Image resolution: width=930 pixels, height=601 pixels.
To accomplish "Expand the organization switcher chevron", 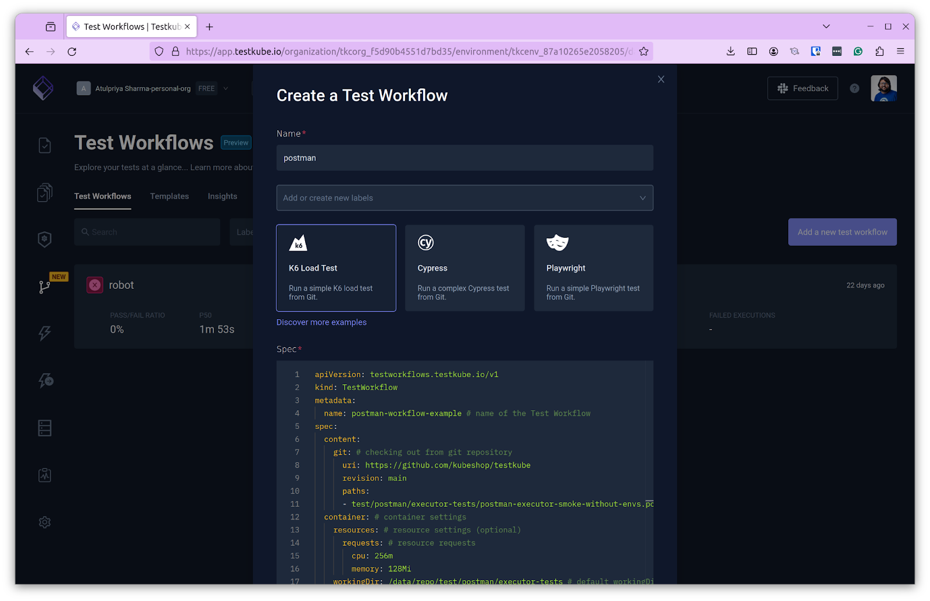I will point(226,88).
